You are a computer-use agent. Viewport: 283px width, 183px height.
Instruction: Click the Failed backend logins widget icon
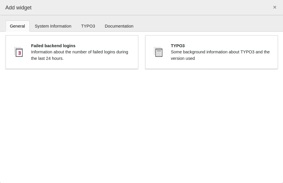click(19, 52)
